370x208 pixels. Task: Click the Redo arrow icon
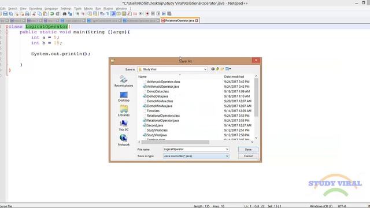coord(58,14)
